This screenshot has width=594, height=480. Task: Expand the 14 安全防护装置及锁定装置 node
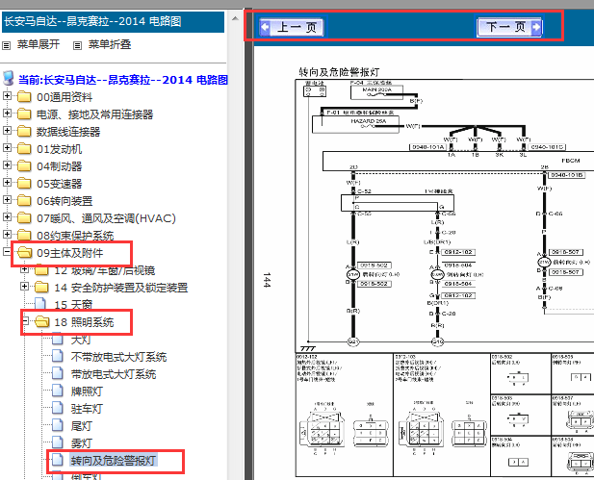click(24, 287)
